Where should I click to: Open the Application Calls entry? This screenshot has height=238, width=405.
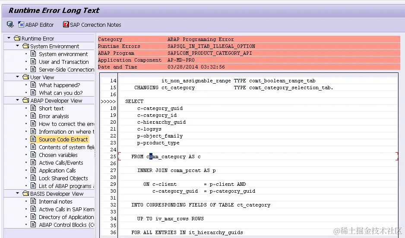pos(57,170)
